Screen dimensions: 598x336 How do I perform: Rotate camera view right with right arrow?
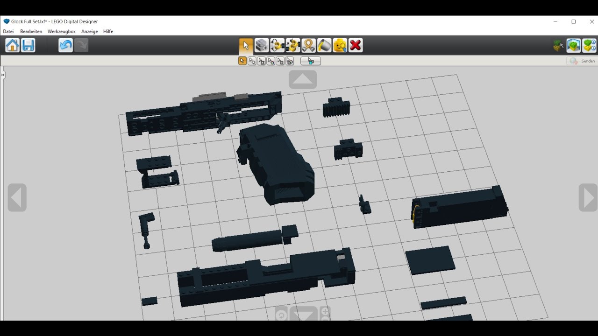pos(588,197)
